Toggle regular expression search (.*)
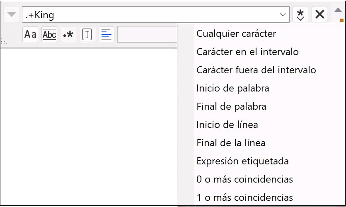This screenshot has width=346, height=207. [x=68, y=35]
